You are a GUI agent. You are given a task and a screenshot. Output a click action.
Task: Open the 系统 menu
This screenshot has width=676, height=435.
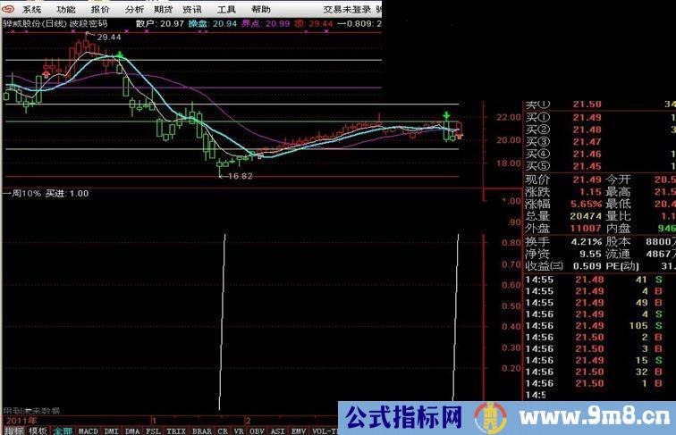[32, 8]
